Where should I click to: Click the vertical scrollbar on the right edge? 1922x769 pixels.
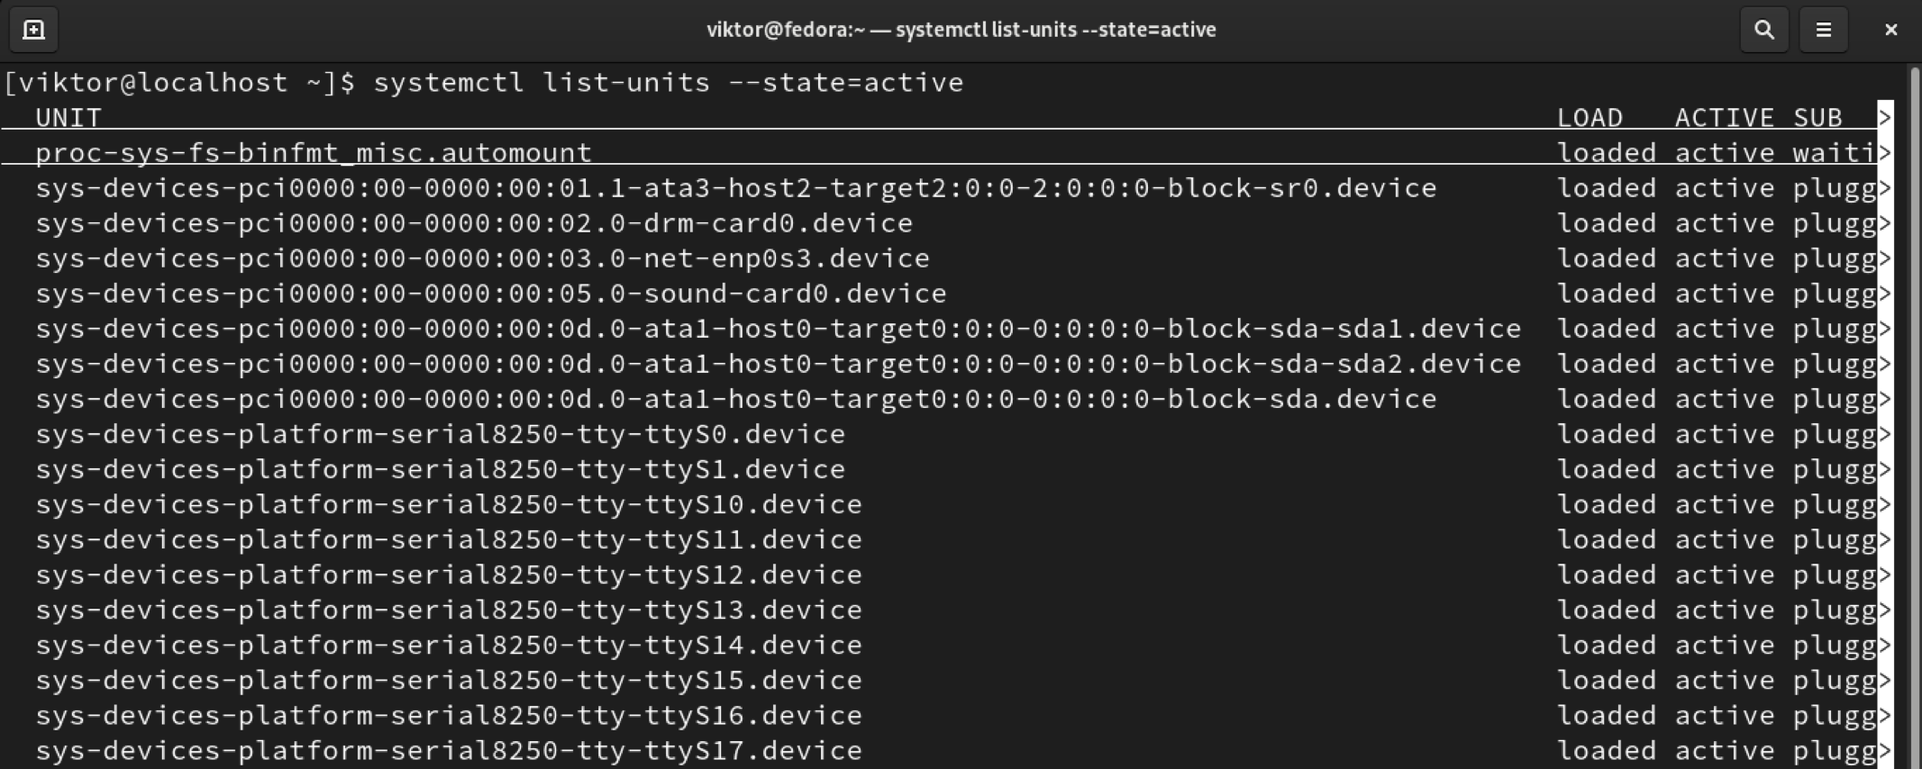click(x=1914, y=414)
